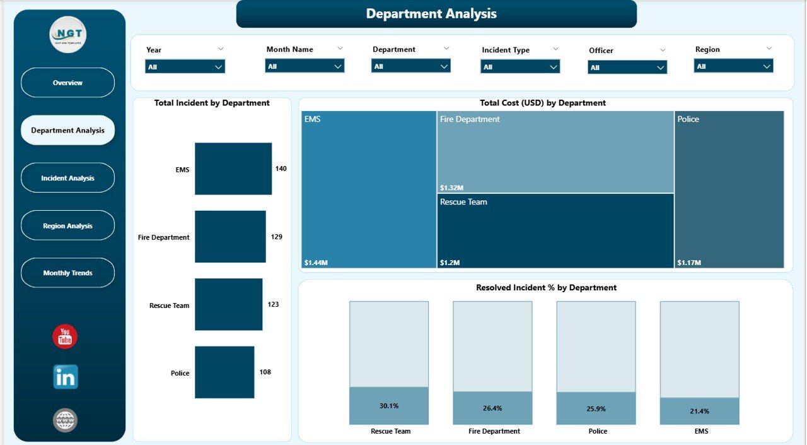Open the Year dropdown filter

point(185,66)
